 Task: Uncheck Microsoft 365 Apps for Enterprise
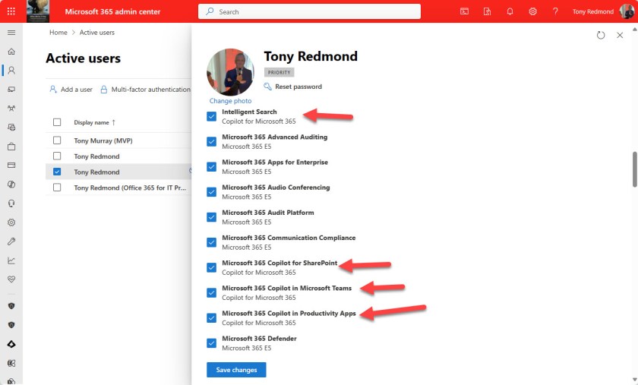[212, 167]
